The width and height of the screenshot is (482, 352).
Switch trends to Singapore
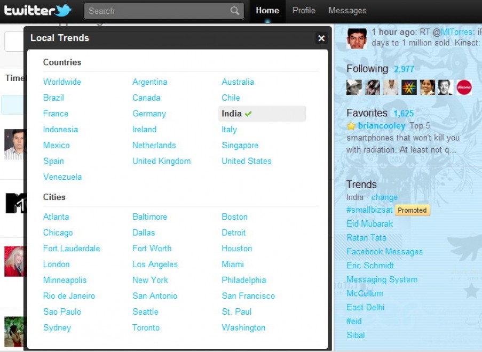(240, 145)
